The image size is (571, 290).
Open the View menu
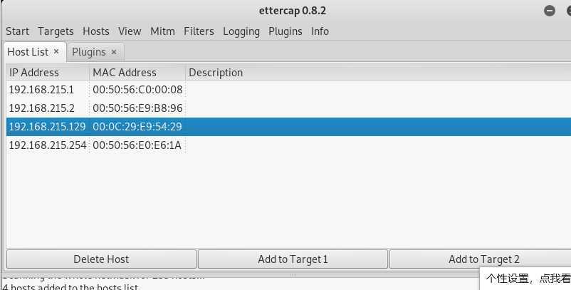(x=130, y=31)
